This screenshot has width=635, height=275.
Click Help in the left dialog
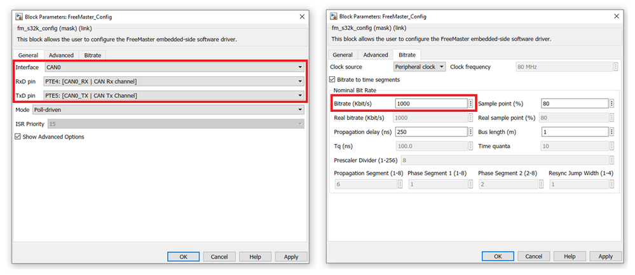pyautogui.click(x=255, y=257)
